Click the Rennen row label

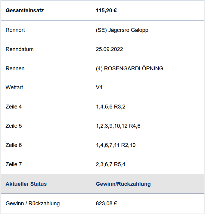(15, 69)
